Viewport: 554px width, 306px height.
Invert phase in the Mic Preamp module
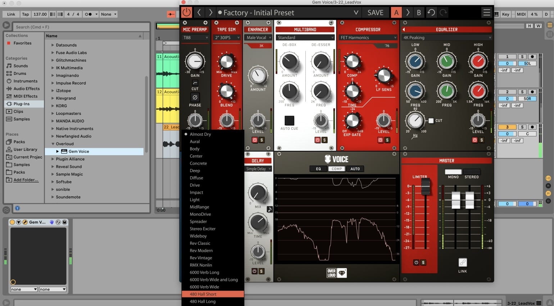(x=195, y=98)
